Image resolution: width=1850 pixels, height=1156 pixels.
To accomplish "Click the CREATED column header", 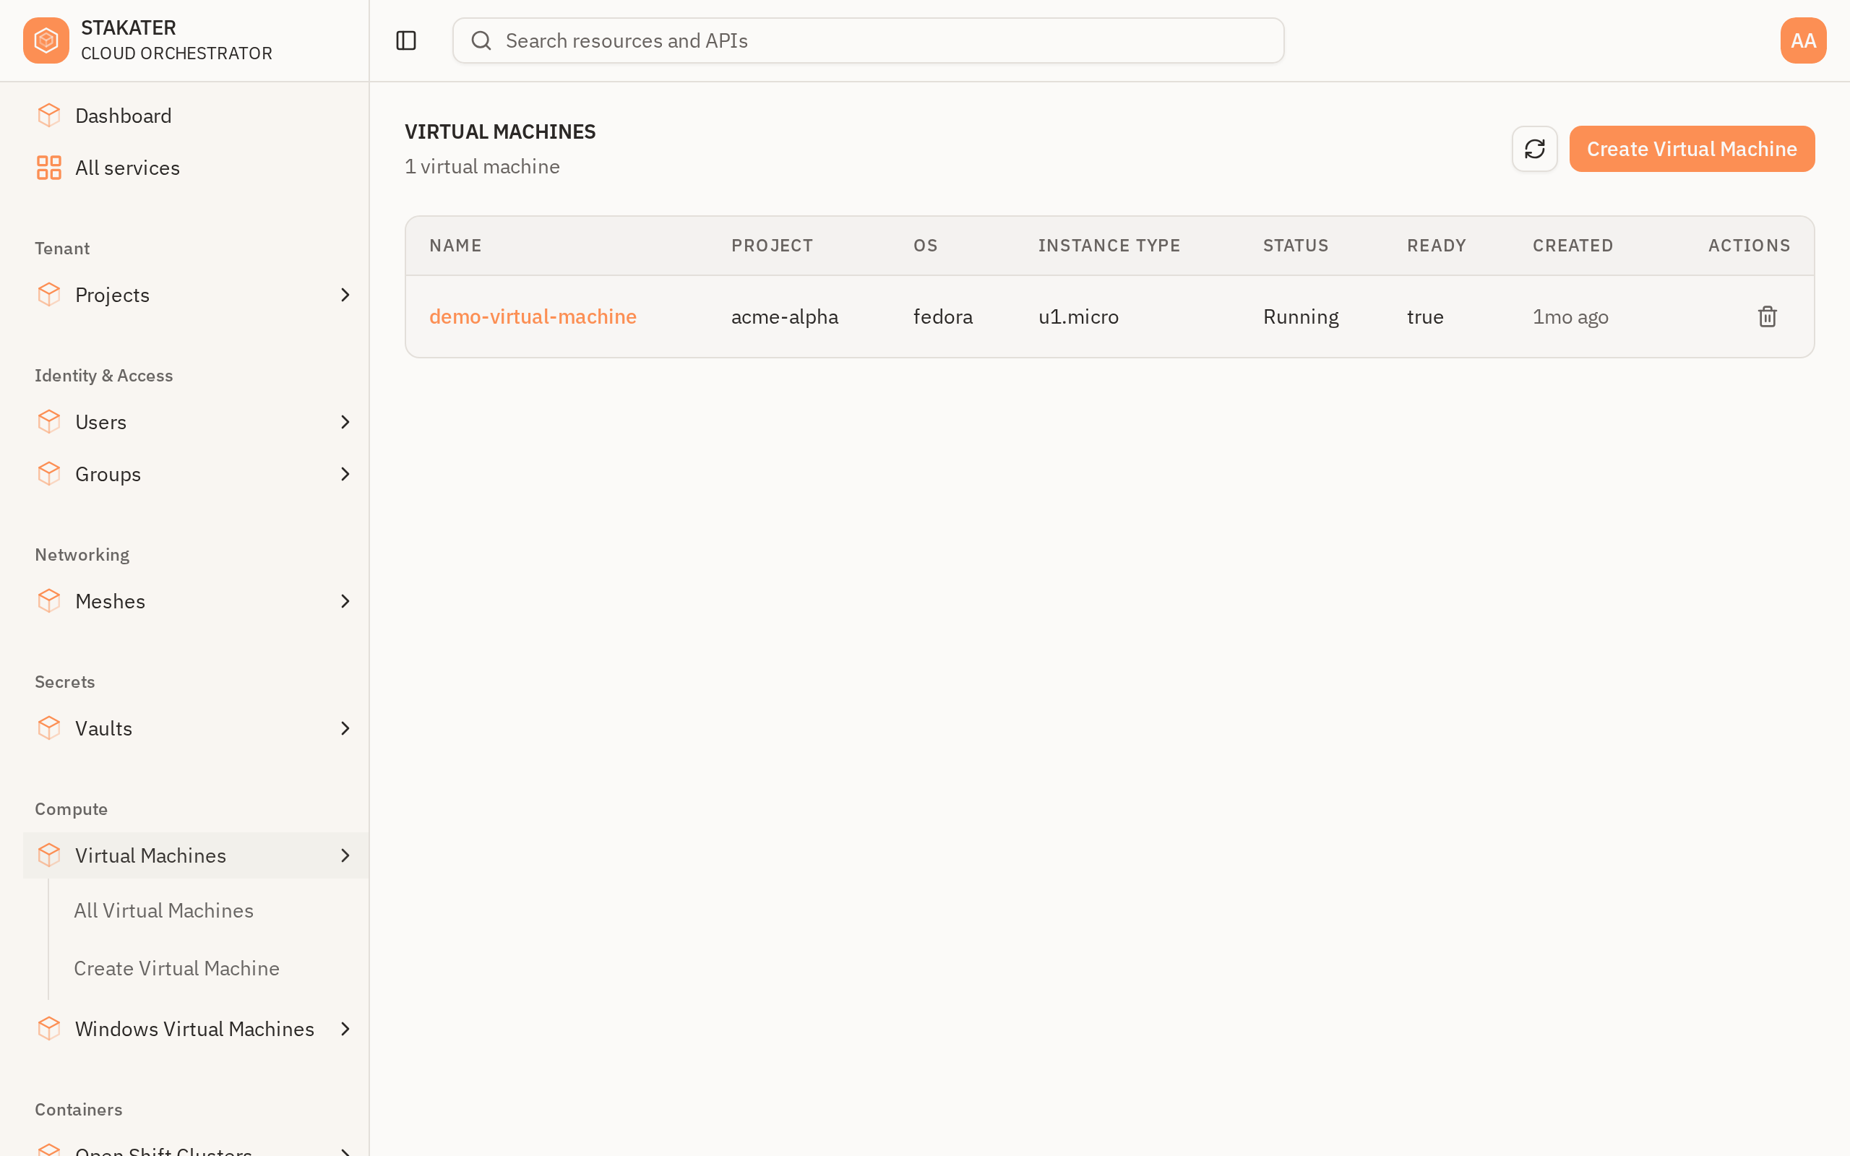I will tap(1572, 246).
